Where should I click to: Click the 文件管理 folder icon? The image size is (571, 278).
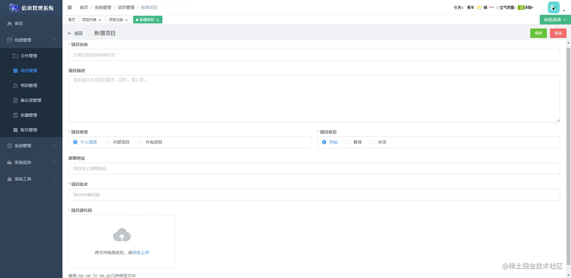(15, 56)
